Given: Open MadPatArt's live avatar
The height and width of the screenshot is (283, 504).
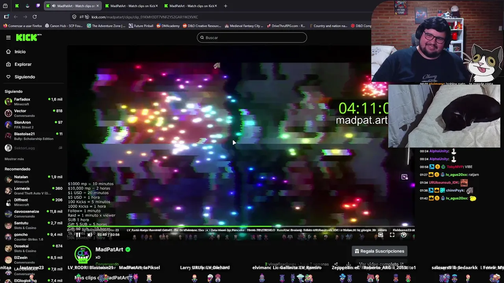Looking at the screenshot, I should point(83,254).
